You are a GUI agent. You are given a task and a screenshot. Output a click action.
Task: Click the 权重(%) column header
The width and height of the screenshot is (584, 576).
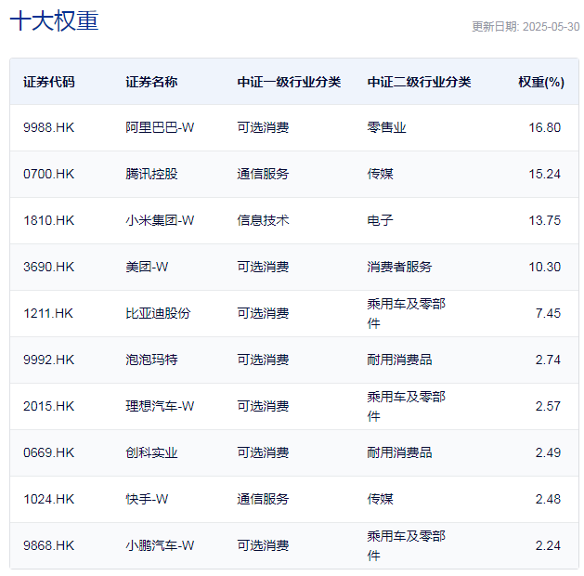pyautogui.click(x=541, y=82)
